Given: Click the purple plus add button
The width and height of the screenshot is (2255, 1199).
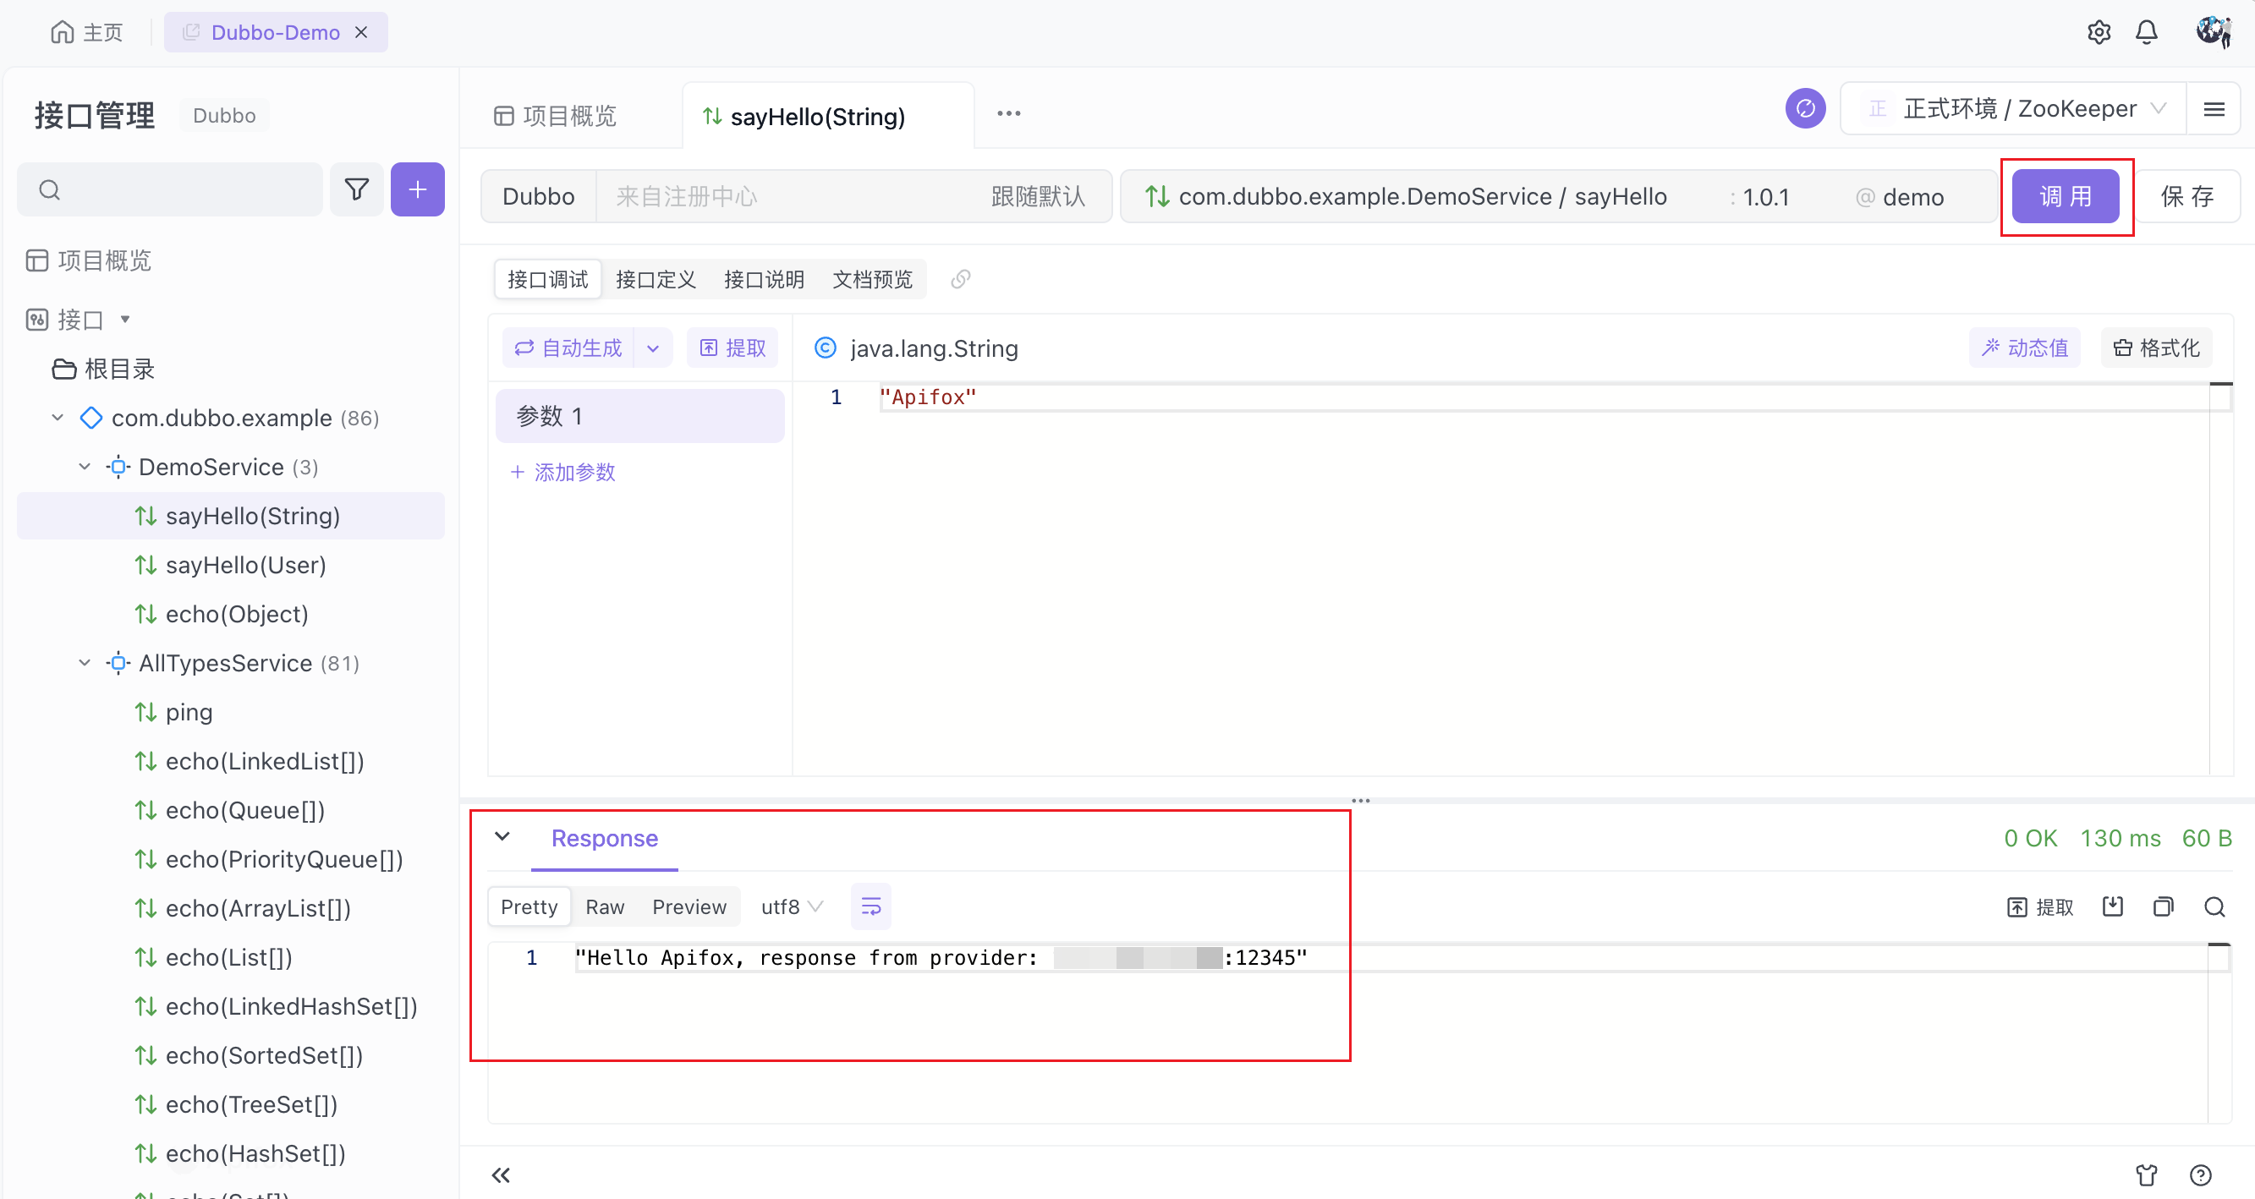Looking at the screenshot, I should (x=418, y=189).
